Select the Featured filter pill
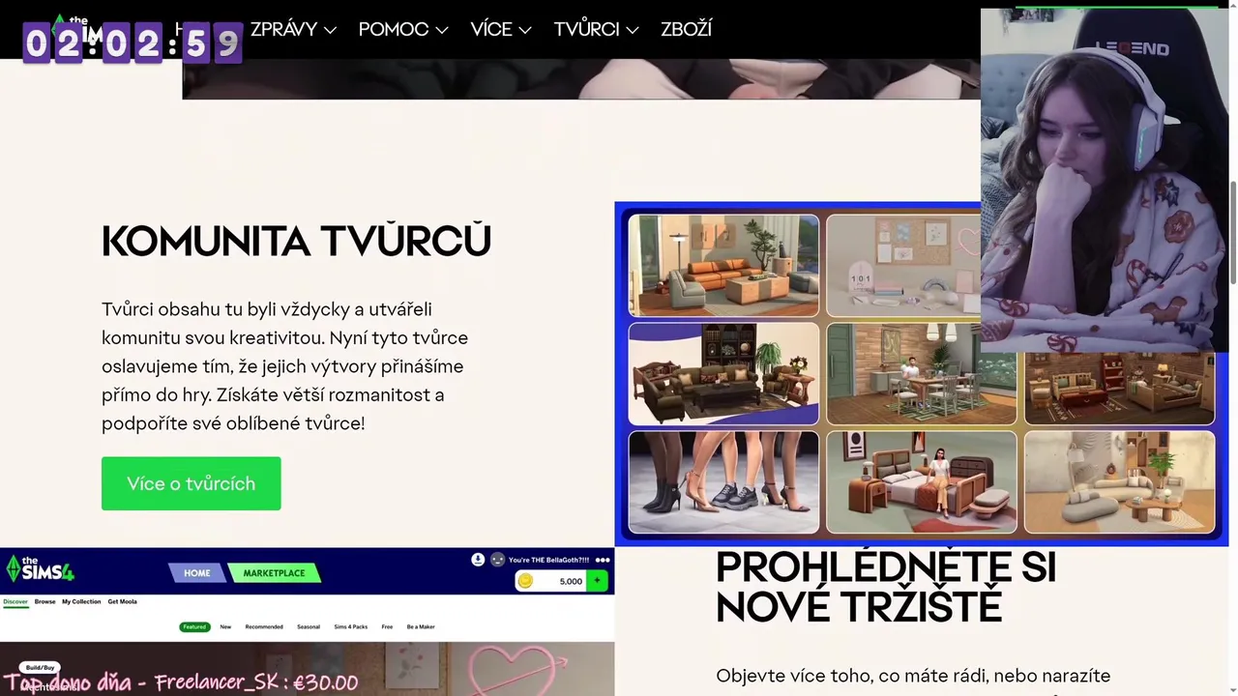1238x696 pixels. coord(194,626)
